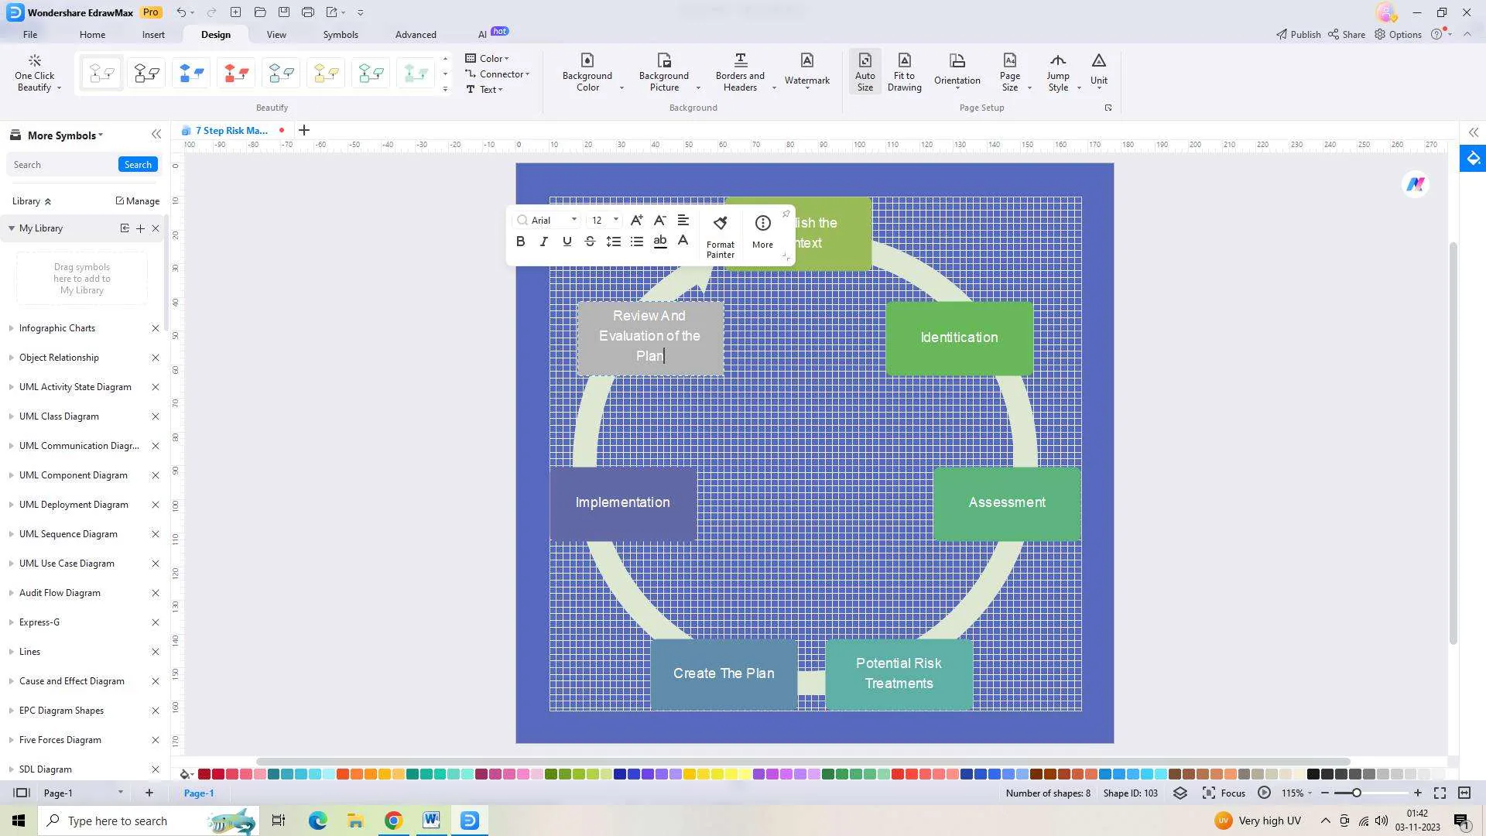1486x836 pixels.
Task: Toggle Italic formatting on selected text
Action: coord(544,241)
